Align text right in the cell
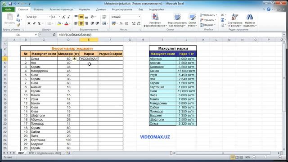288x162 pixels. [x=86, y=23]
